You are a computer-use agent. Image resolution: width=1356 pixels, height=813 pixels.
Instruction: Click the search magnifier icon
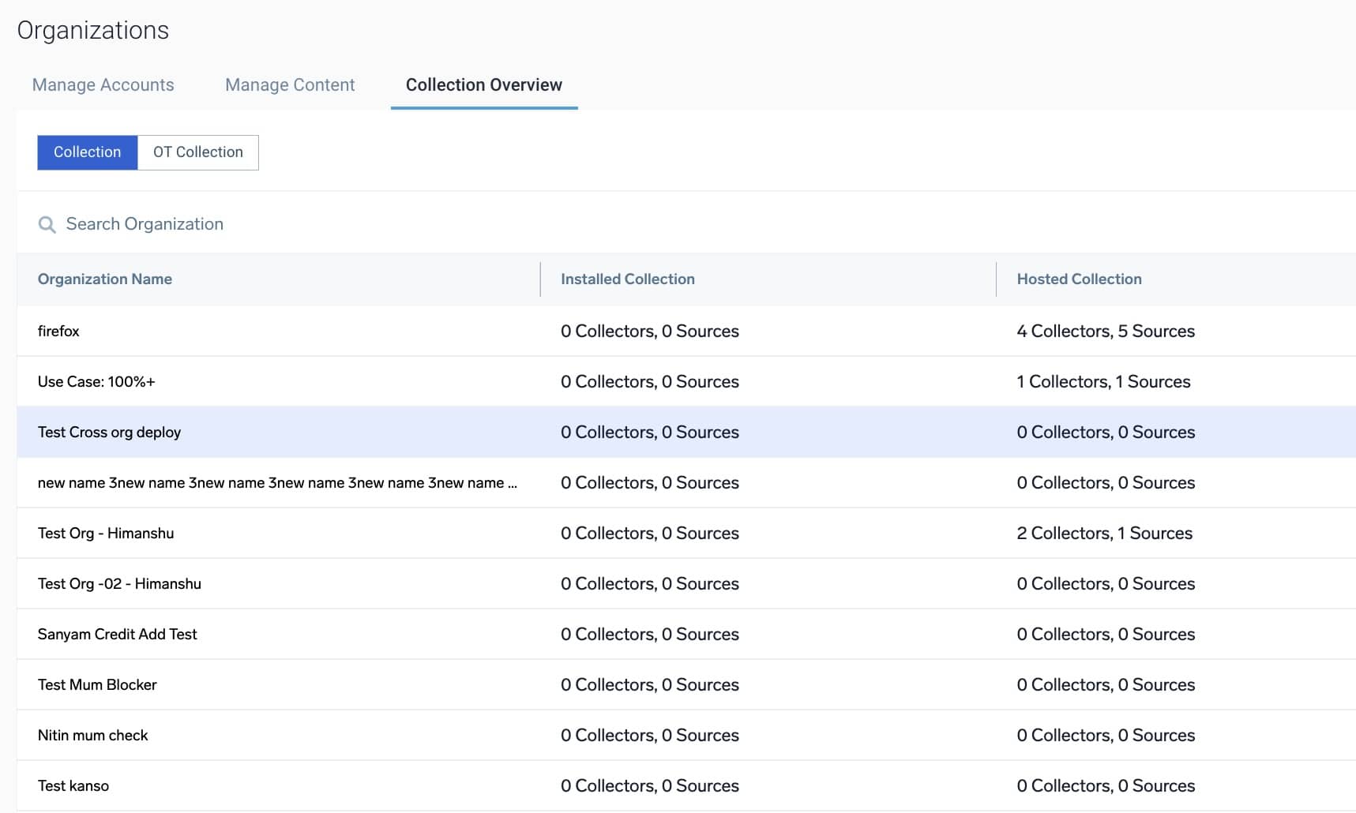point(47,224)
